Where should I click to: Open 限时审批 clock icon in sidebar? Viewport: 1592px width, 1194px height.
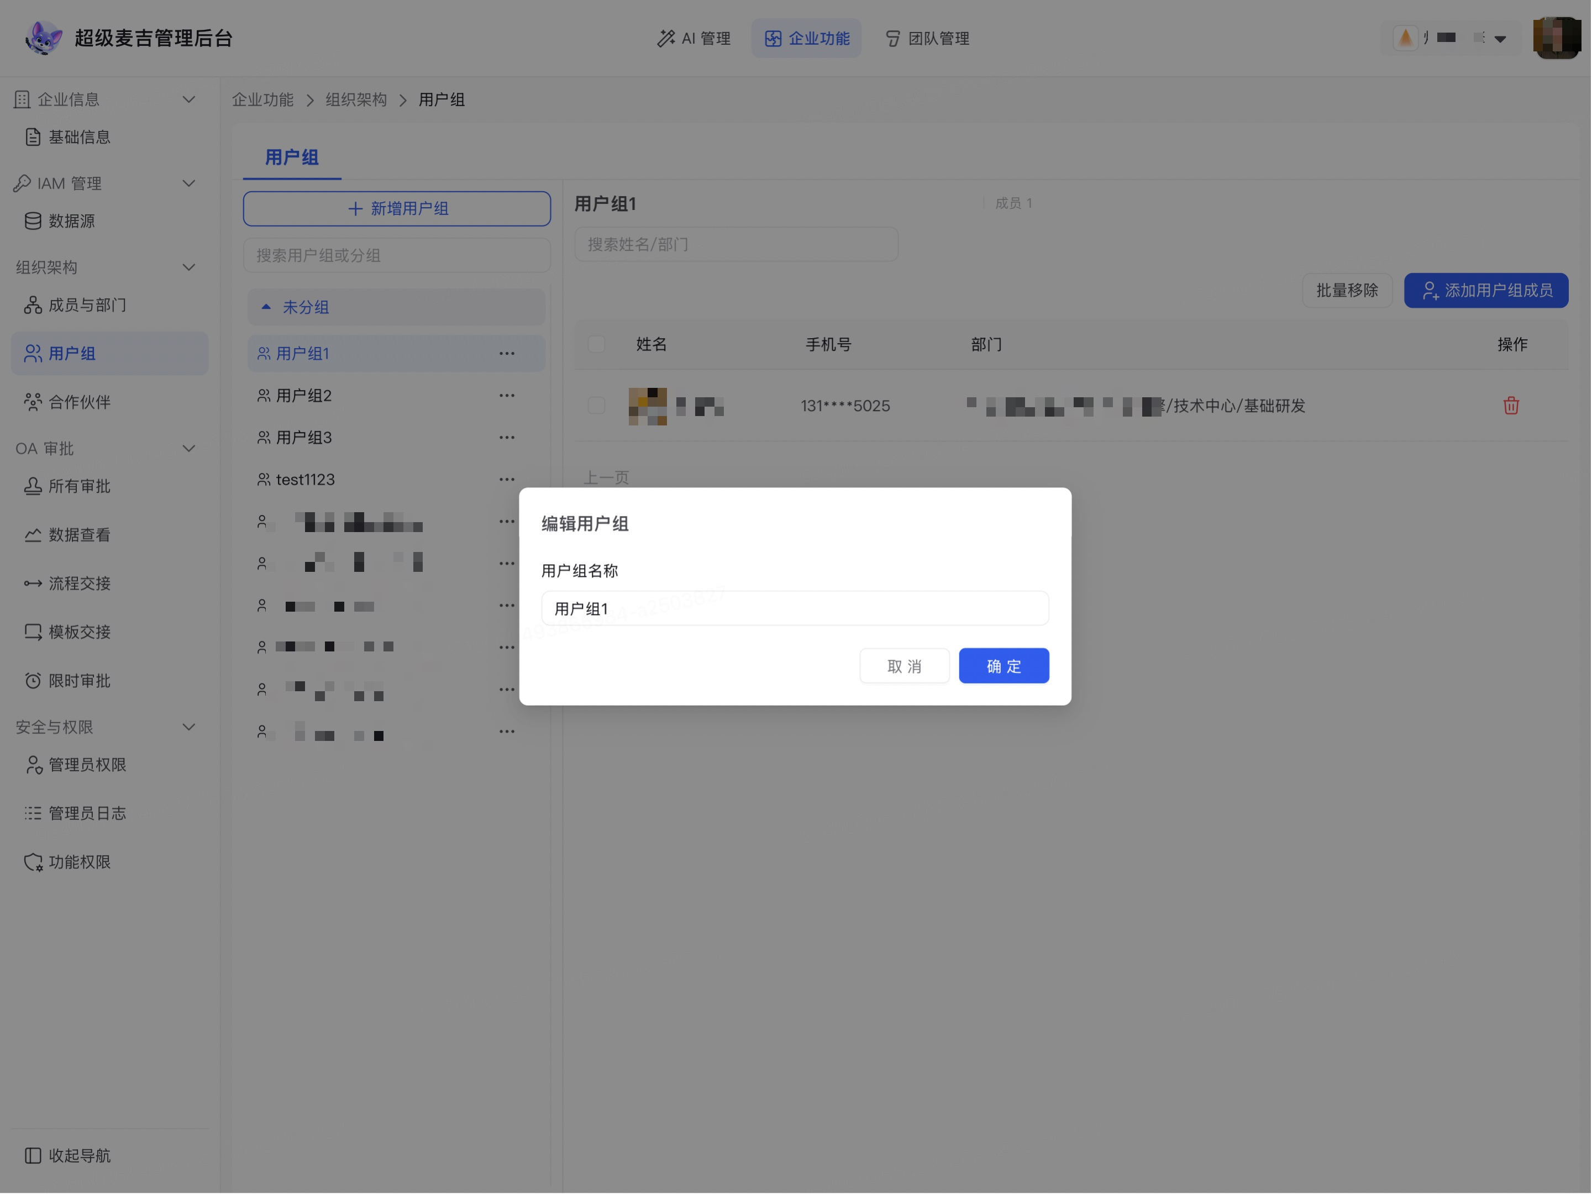[x=33, y=681]
